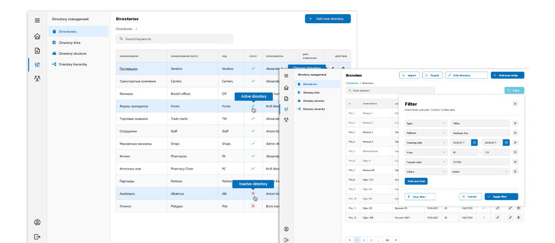
Task: Click next page arrow in pagination
Action: tap(396, 240)
